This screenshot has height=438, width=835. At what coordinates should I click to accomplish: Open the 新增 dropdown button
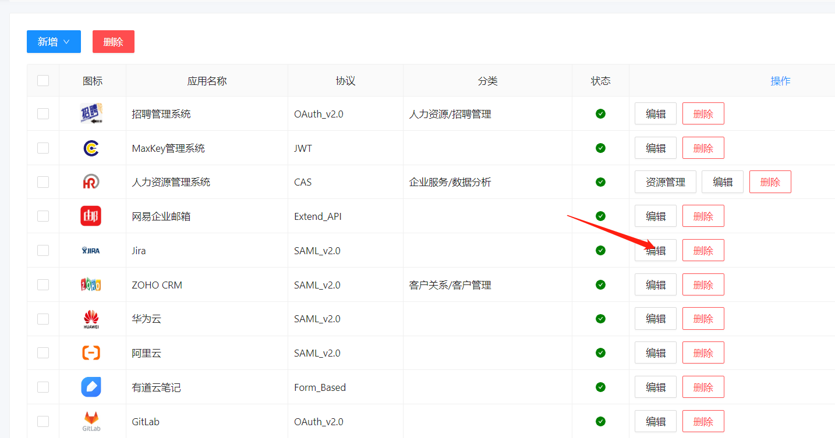point(54,42)
